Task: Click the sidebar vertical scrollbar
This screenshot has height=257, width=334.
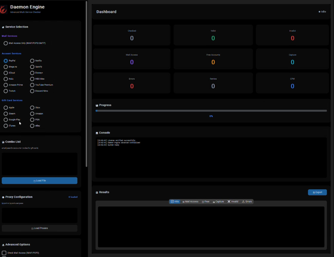Action: [x=86, y=84]
